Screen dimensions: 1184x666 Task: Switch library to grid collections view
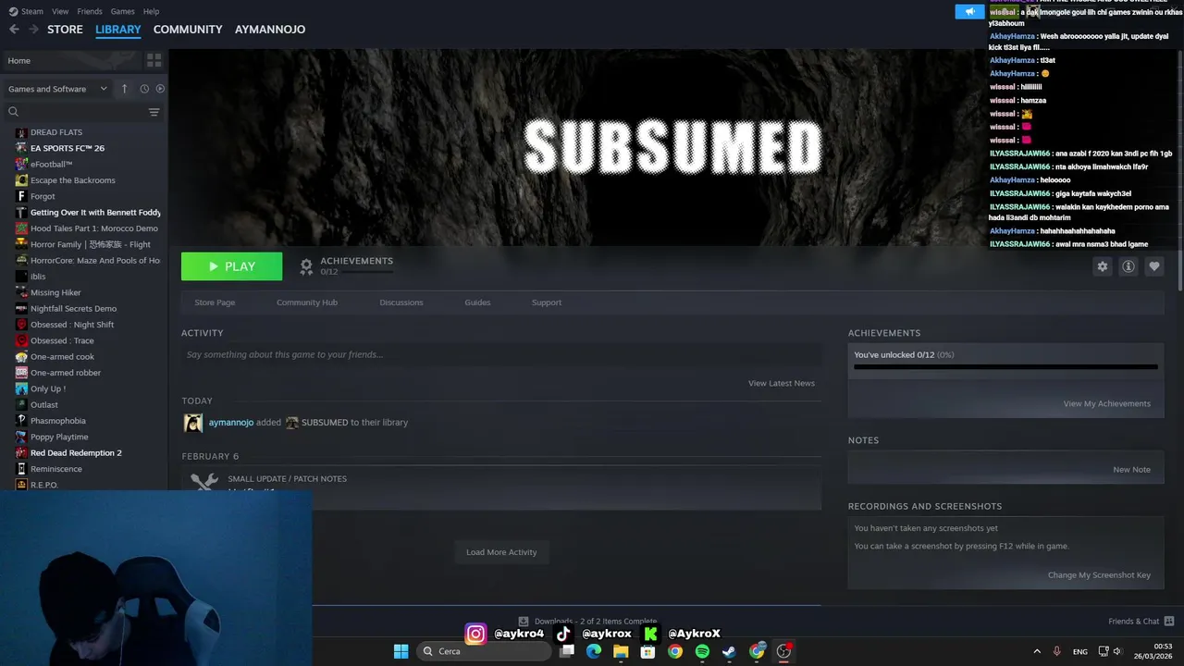[154, 60]
